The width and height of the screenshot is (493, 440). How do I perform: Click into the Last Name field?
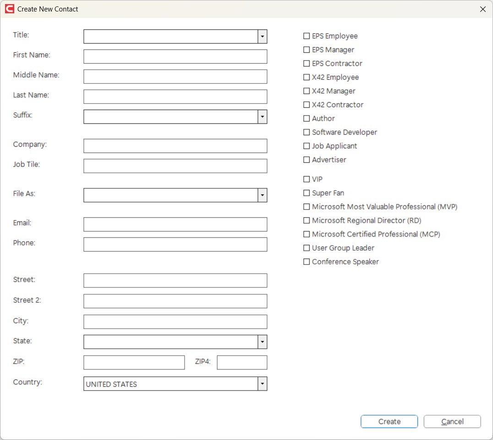coord(175,97)
